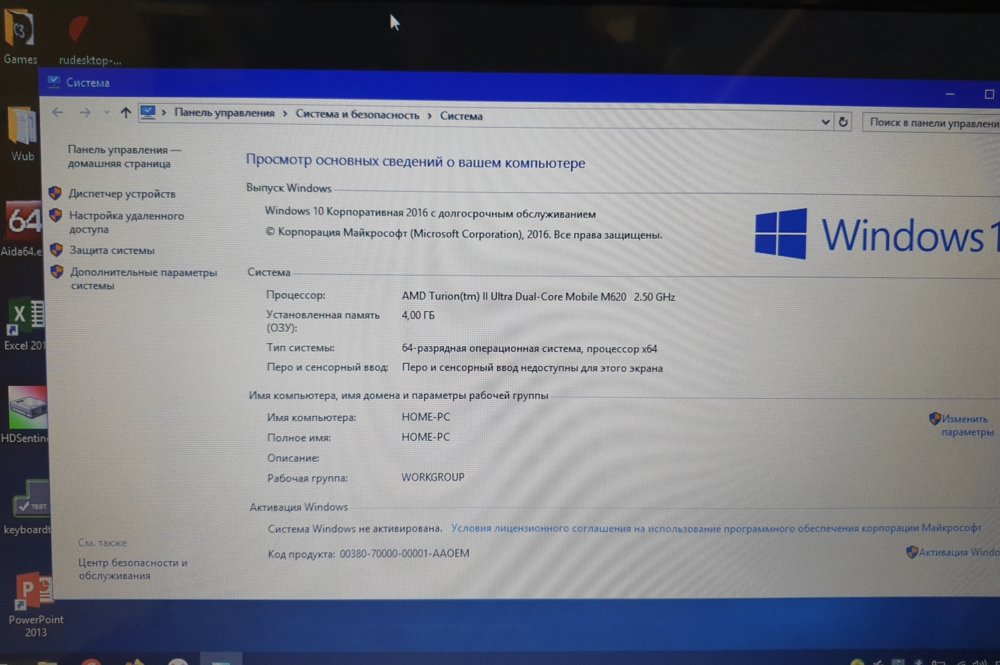The width and height of the screenshot is (1000, 665).
Task: Select the Wub desktop folder icon
Action: click(x=22, y=134)
